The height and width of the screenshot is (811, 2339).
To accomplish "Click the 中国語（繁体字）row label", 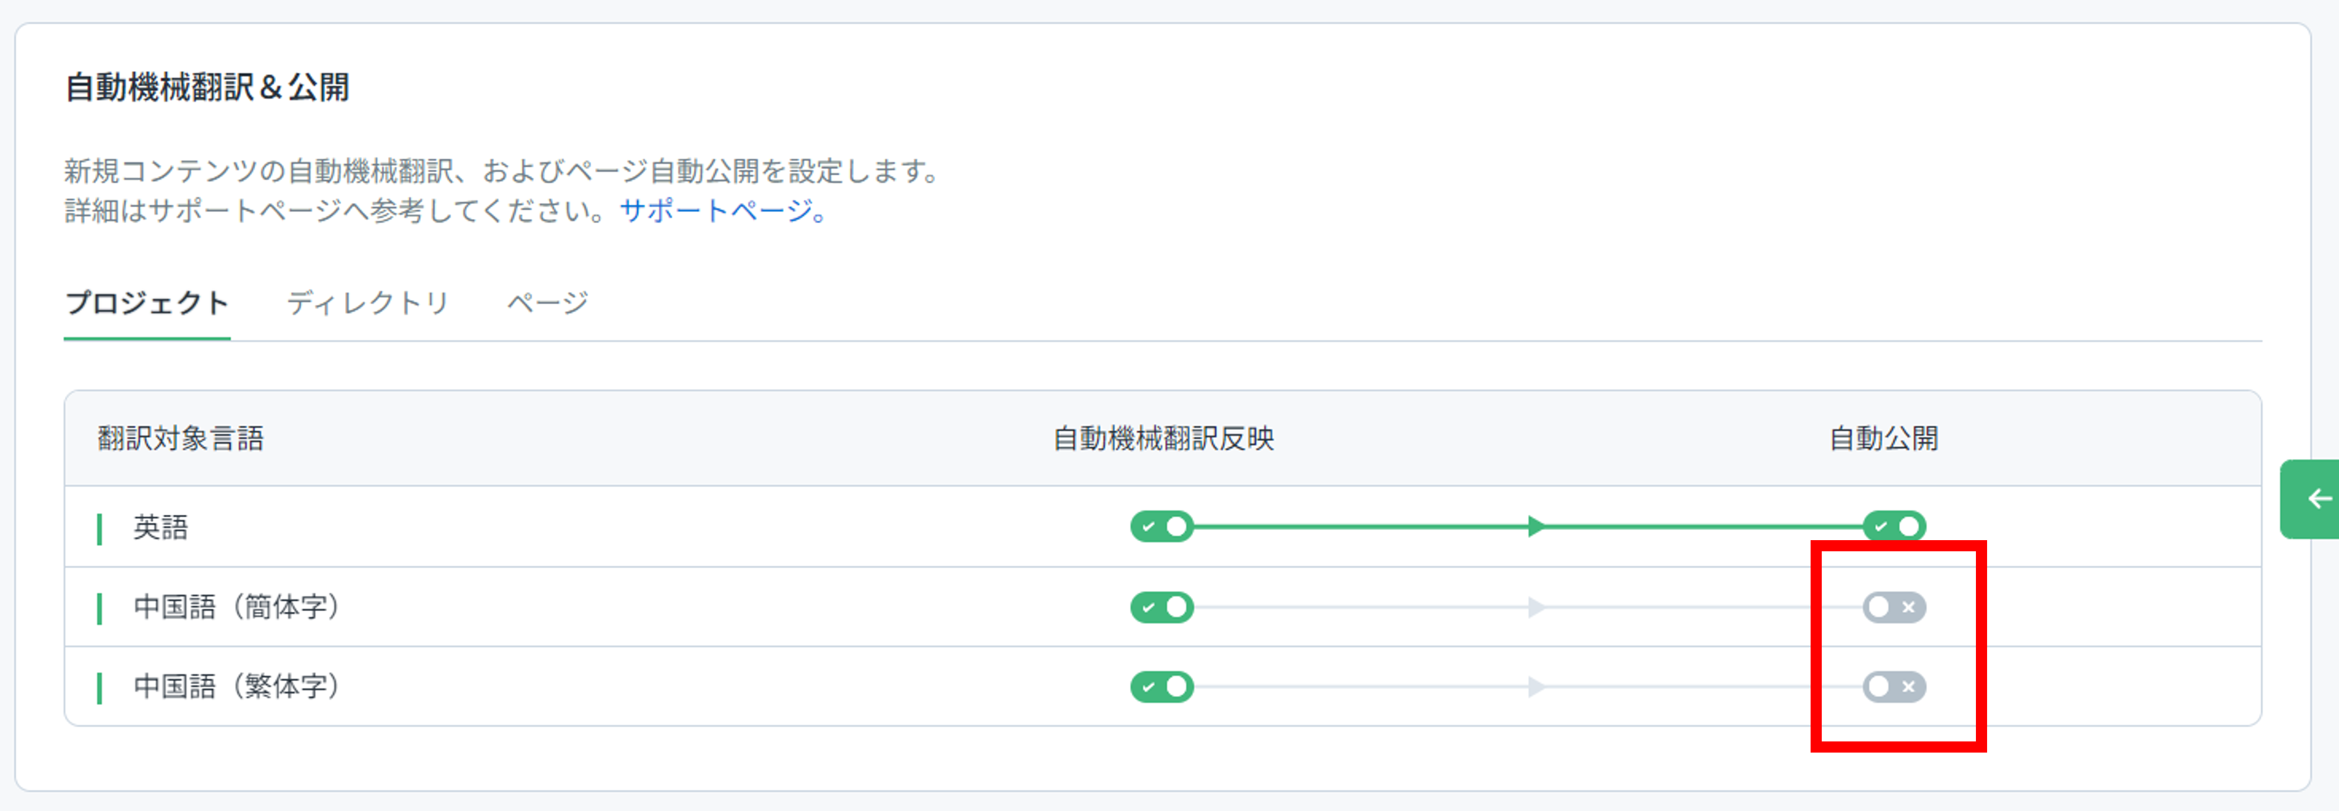I will point(237,687).
